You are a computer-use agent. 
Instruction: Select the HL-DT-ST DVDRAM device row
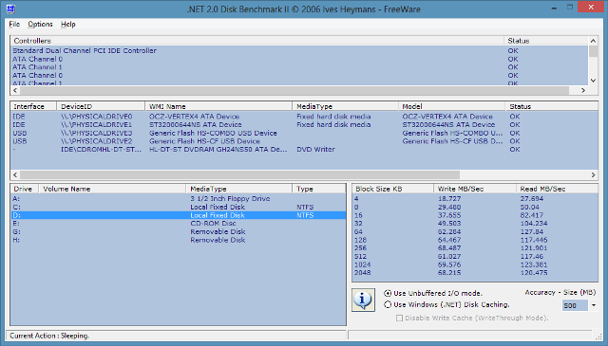pos(304,150)
